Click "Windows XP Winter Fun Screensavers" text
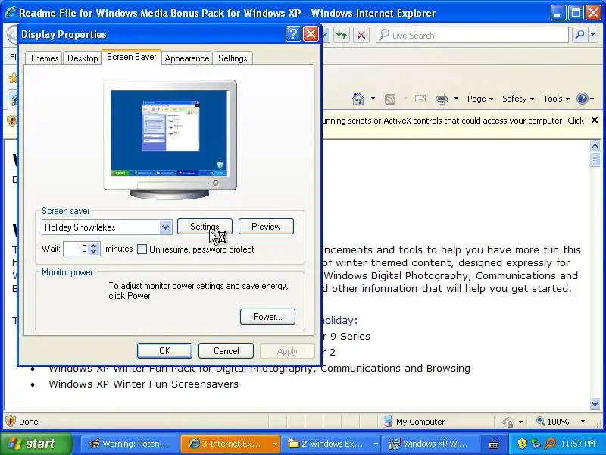The image size is (606, 455). [x=143, y=384]
